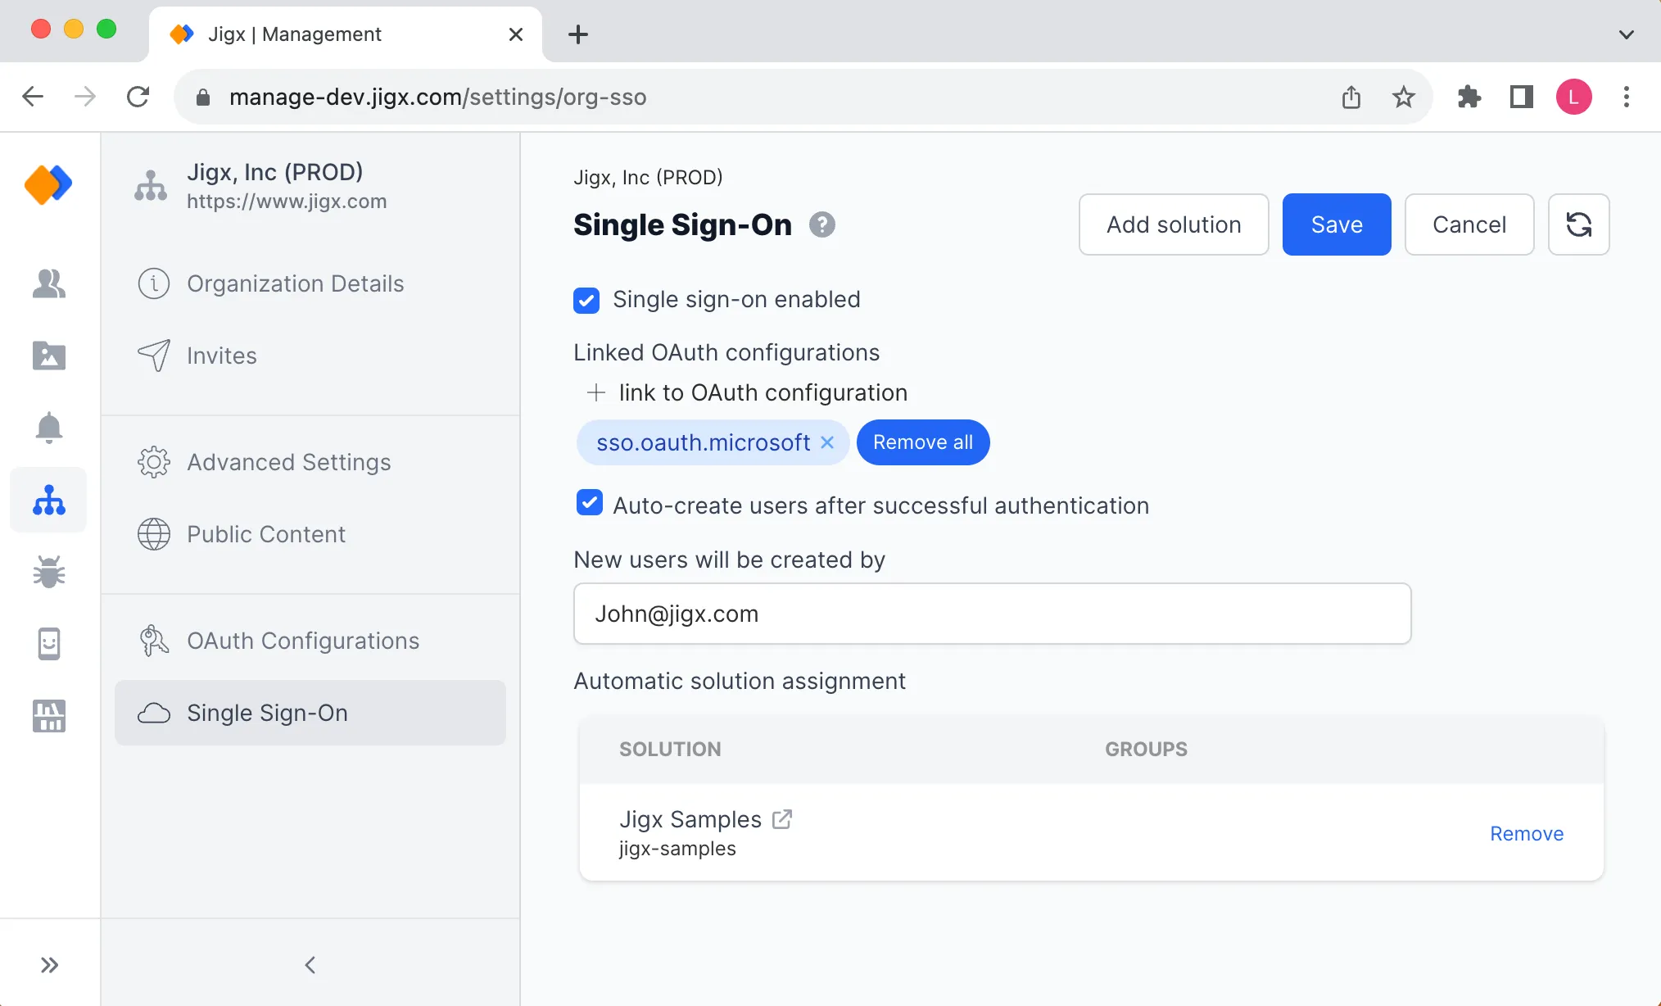Open Public Content menu item
This screenshot has height=1006, width=1661.
pos(310,534)
